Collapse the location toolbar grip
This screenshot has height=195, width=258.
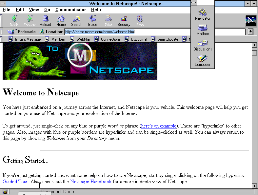click(1, 31)
